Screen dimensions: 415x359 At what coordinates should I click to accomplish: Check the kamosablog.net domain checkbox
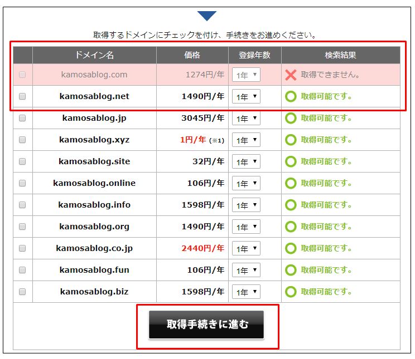coord(22,96)
